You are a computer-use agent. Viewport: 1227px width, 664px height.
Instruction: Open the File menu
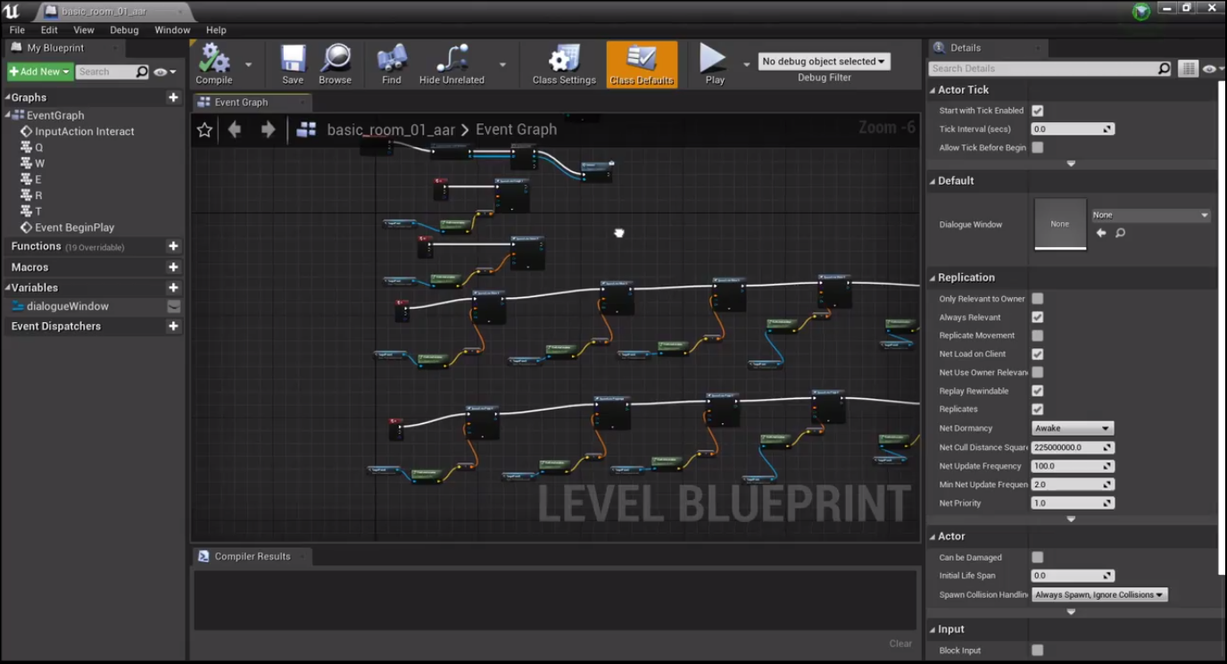[17, 29]
